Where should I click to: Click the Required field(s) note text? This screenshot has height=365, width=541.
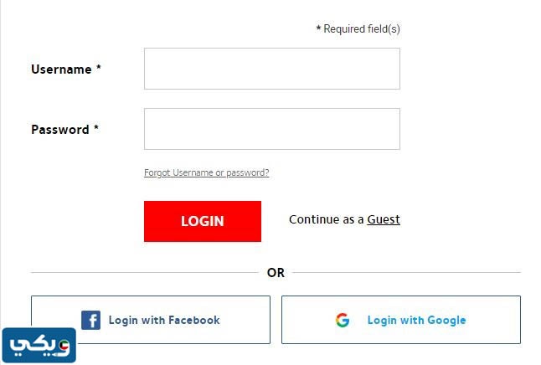click(x=362, y=28)
